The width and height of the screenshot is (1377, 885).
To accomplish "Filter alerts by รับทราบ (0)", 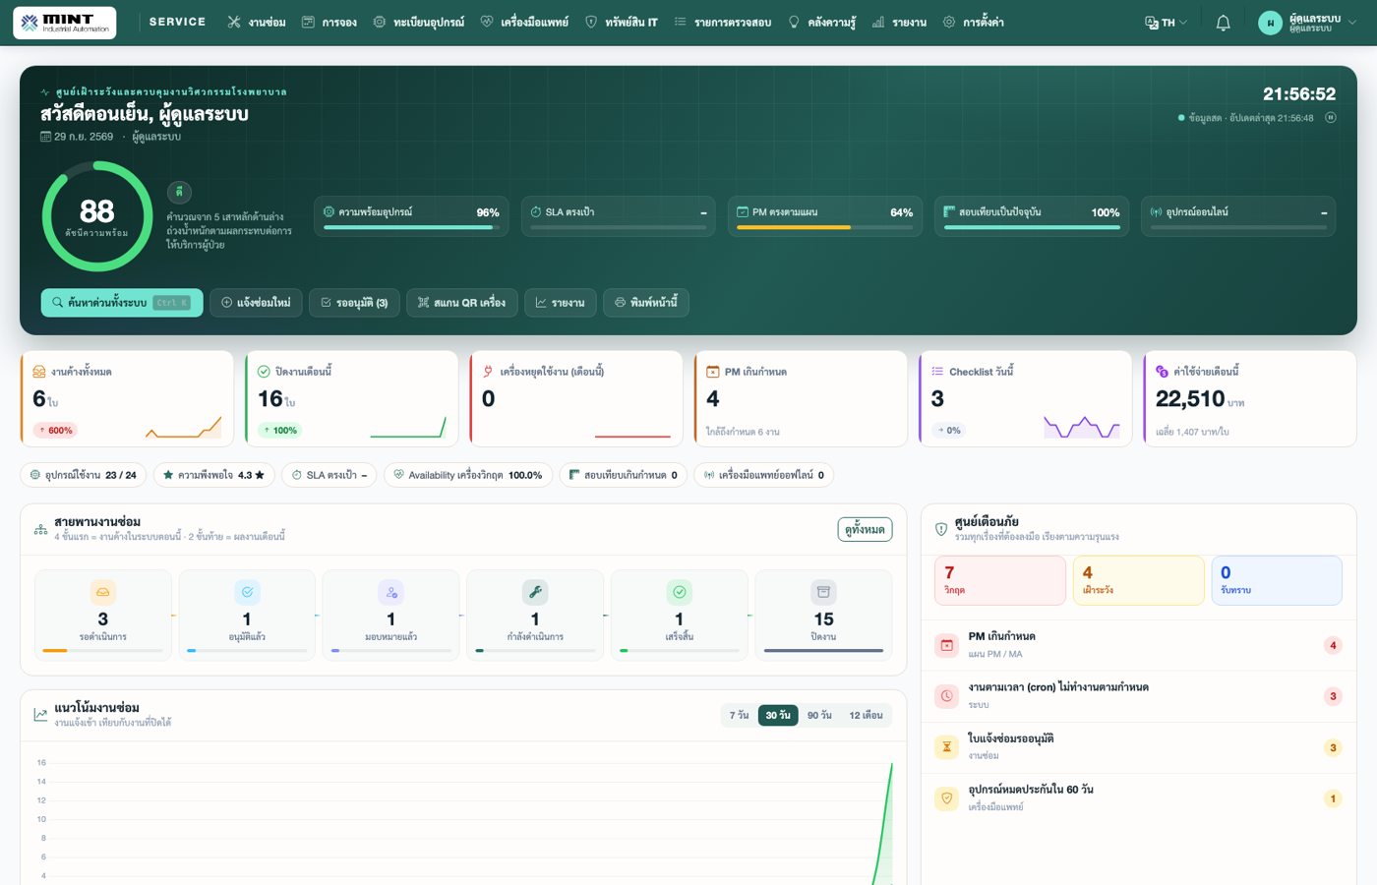I will tap(1276, 580).
